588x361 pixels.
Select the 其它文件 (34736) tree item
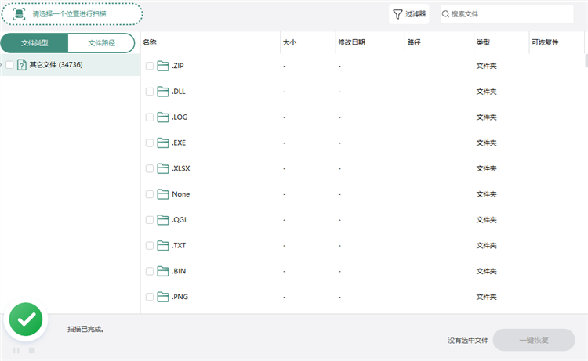[x=70, y=65]
